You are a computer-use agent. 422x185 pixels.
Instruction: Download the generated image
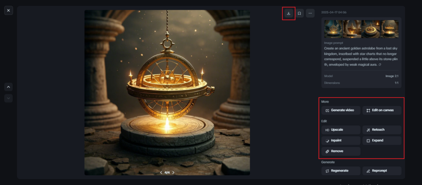pos(289,13)
